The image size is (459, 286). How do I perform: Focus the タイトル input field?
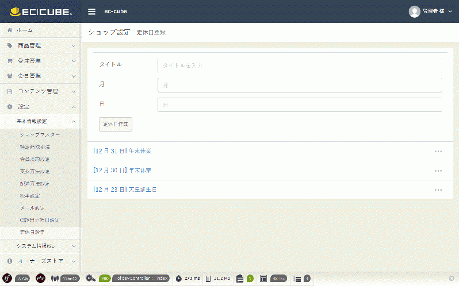click(299, 65)
